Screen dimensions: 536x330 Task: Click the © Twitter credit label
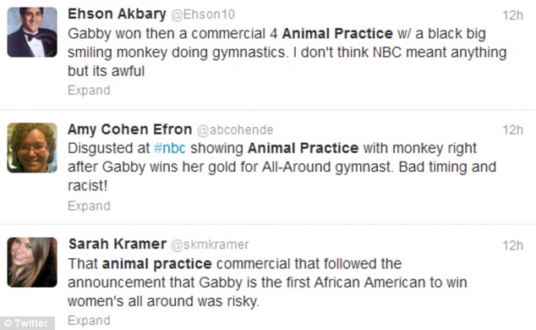27,323
